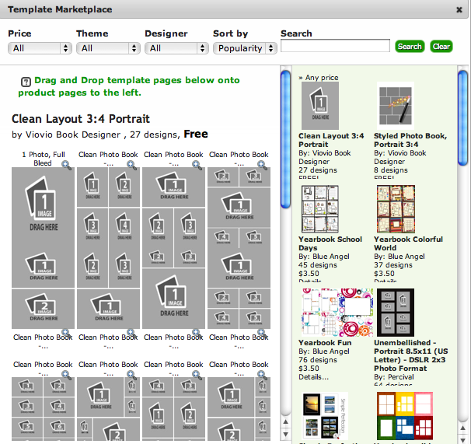Open the Designer filter dropdown
Viewport: 471px width, 444px height.
tap(176, 48)
